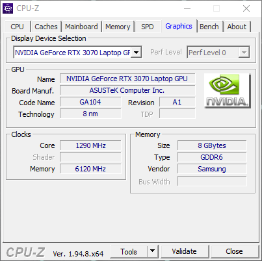The height and width of the screenshot is (261, 262).
Task: Switch to the CPU tab
Action: pyautogui.click(x=17, y=27)
